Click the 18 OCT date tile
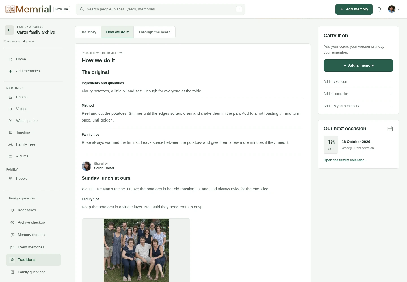 pos(331,145)
